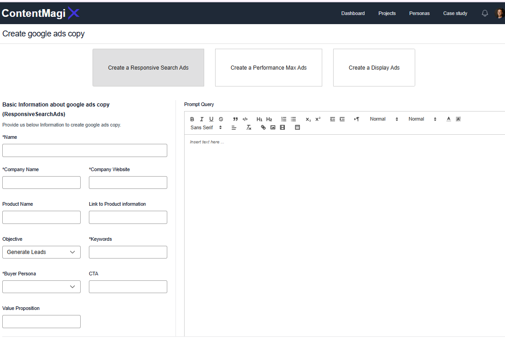
Task: Toggle underline formatting in prompt editor
Action: [x=211, y=119]
